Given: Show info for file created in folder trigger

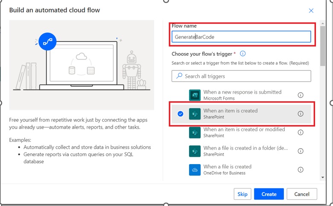Looking at the screenshot, I should (301, 151).
